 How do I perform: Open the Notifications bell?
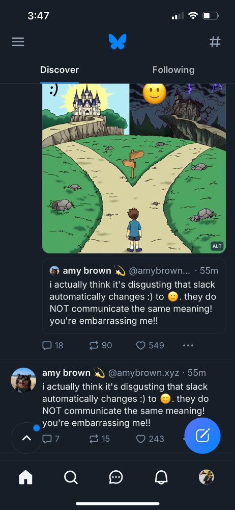[161, 477]
